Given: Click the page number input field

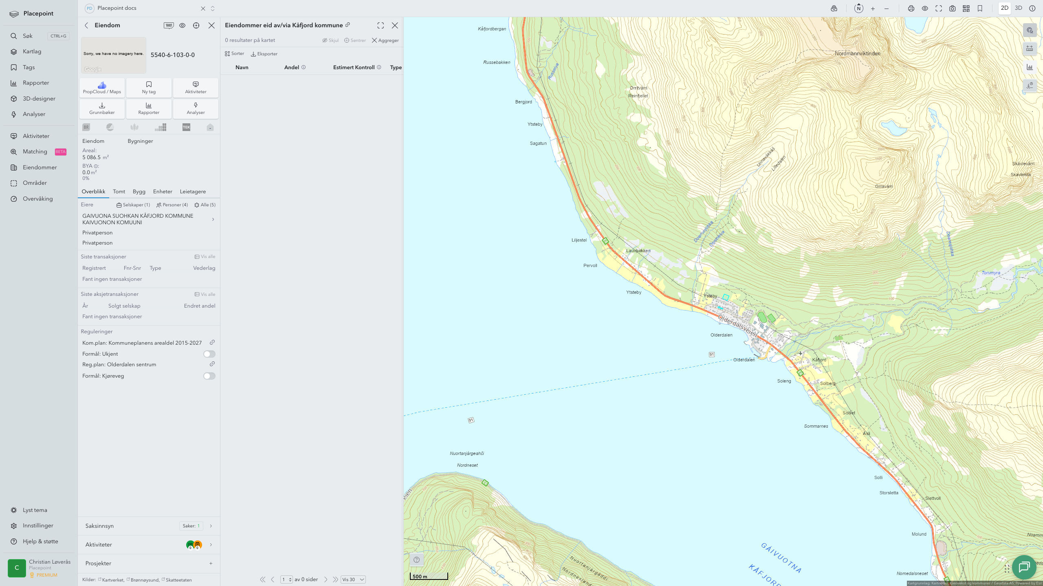Looking at the screenshot, I should pyautogui.click(x=286, y=579).
